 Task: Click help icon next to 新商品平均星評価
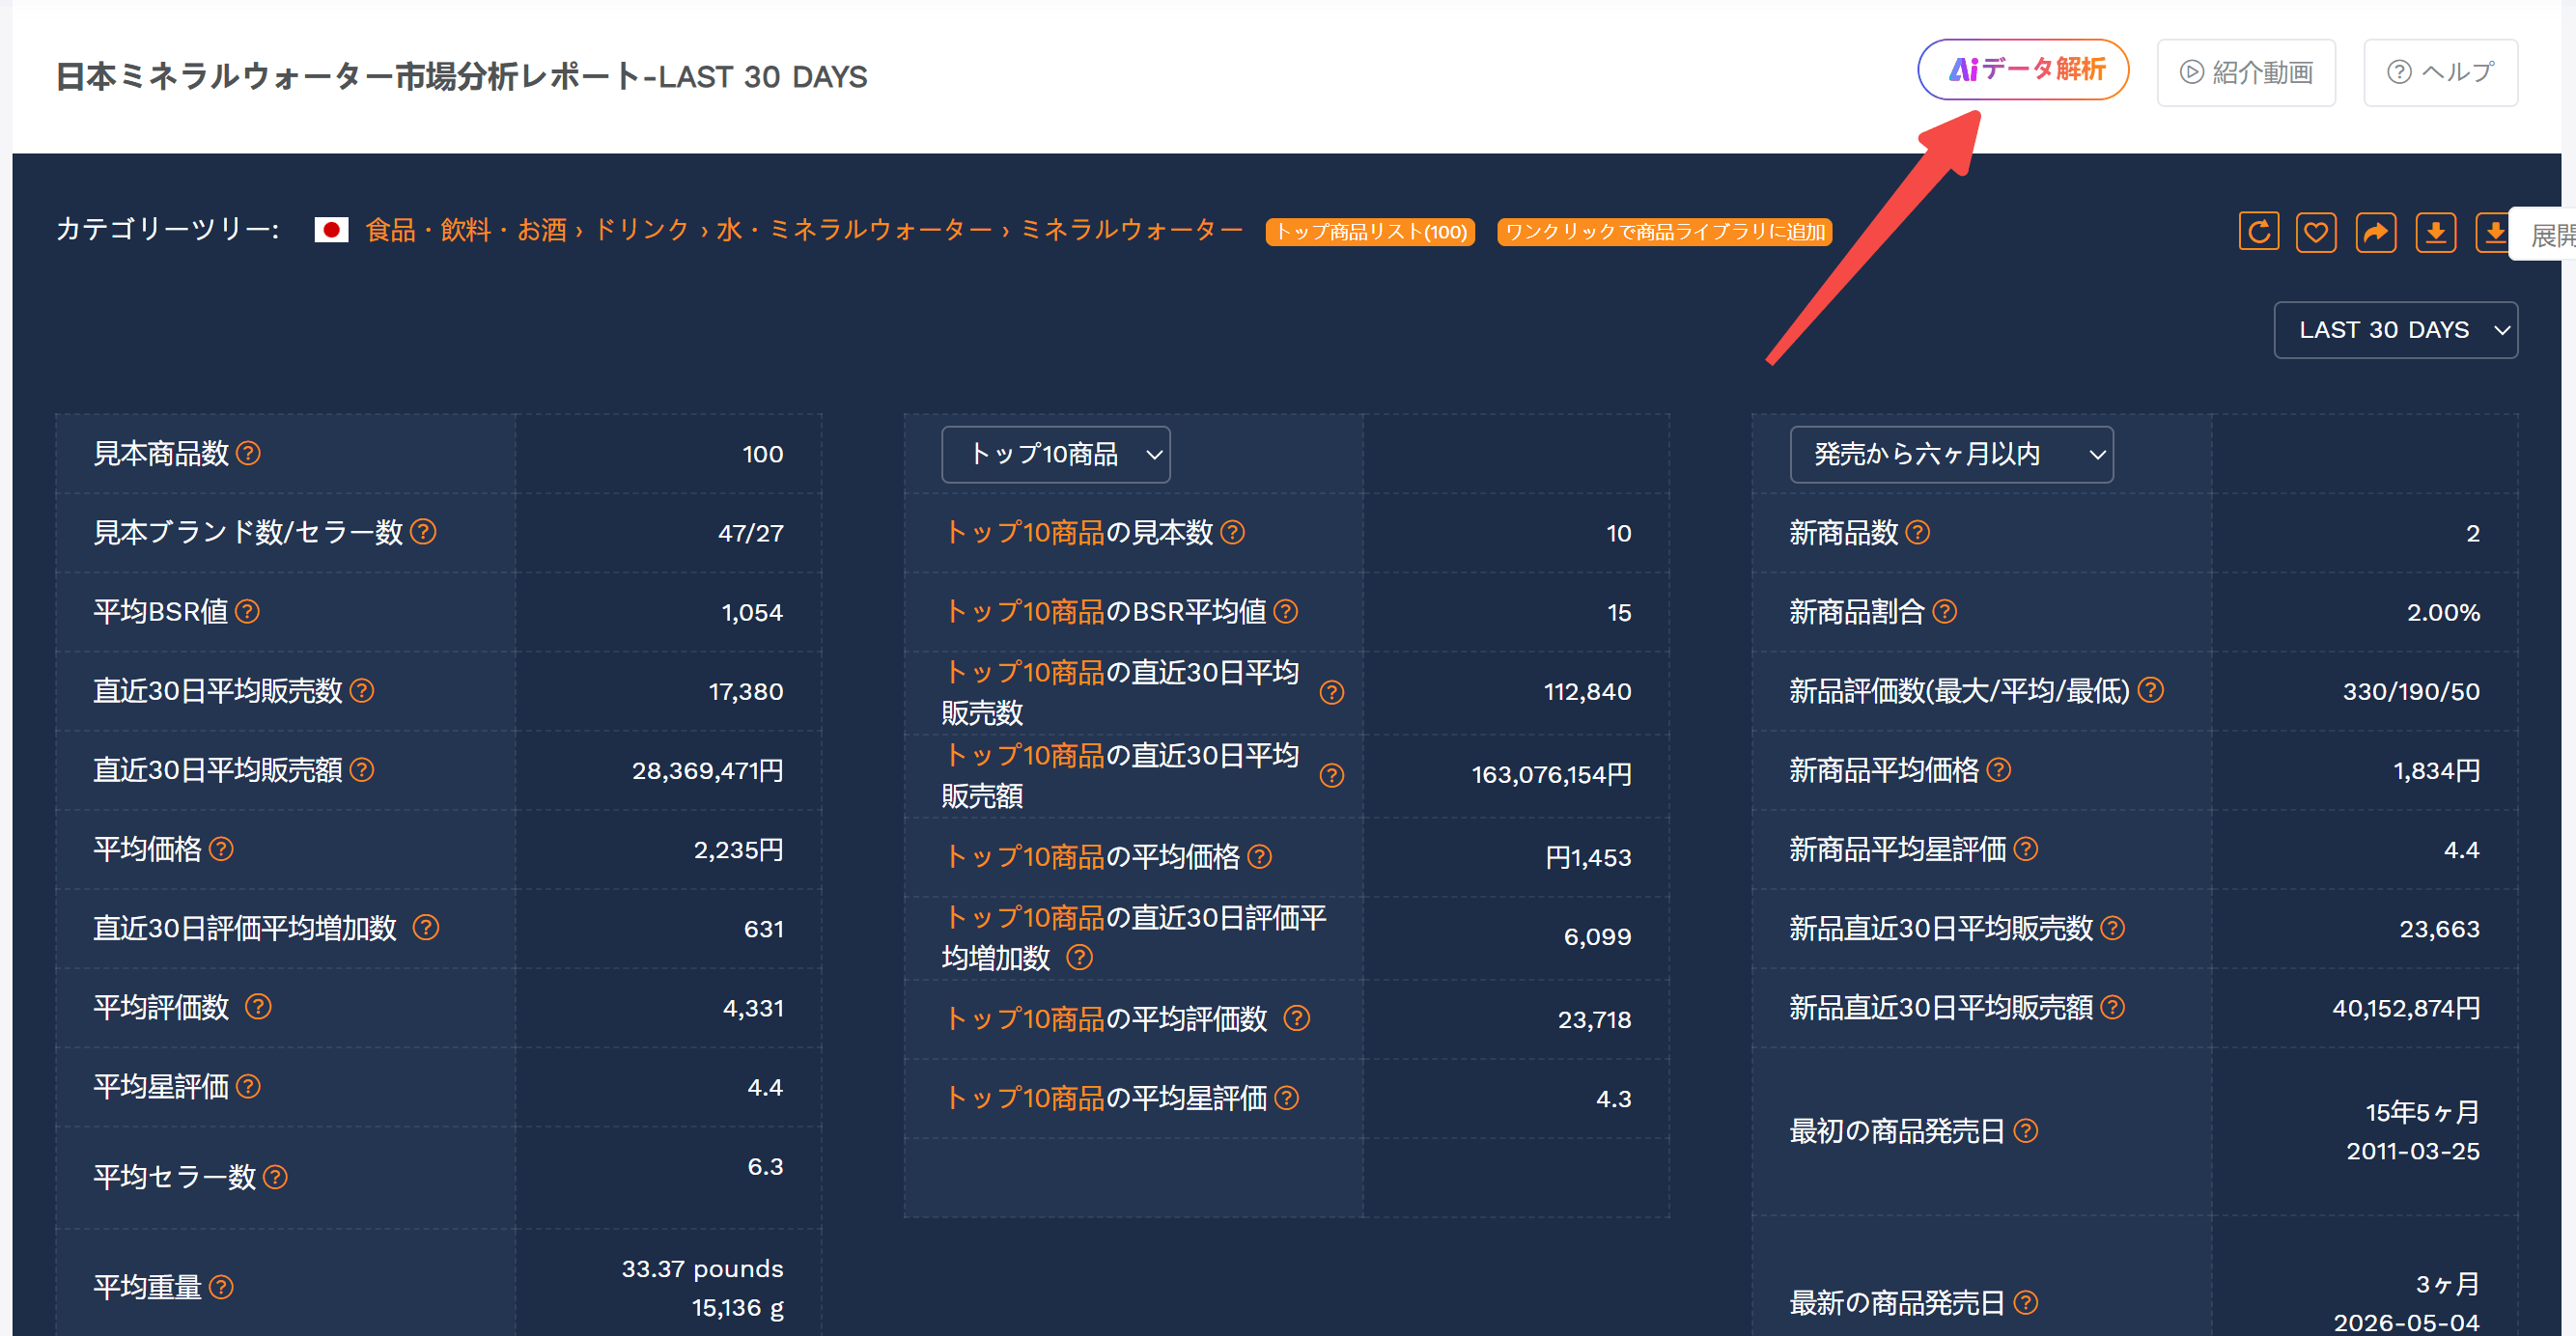click(2025, 849)
